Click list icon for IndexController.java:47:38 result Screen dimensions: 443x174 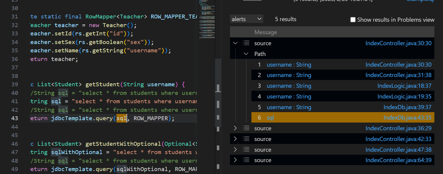pyautogui.click(x=246, y=150)
